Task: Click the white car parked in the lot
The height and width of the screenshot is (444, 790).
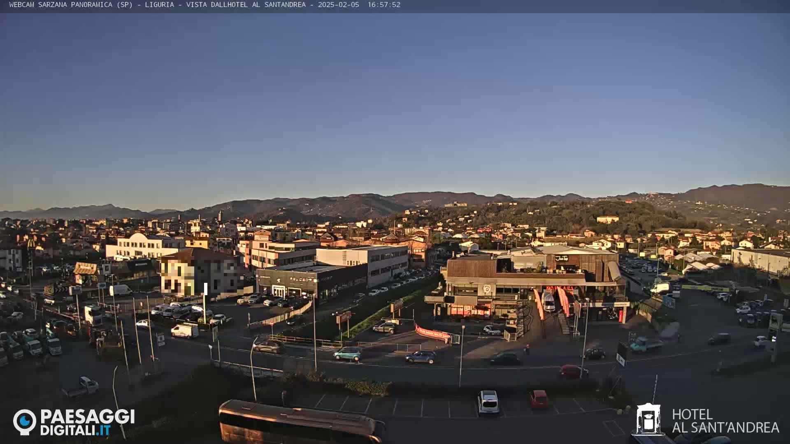Action: (x=488, y=401)
